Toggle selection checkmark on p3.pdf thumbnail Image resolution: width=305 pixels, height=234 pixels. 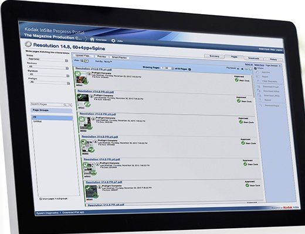point(82,119)
